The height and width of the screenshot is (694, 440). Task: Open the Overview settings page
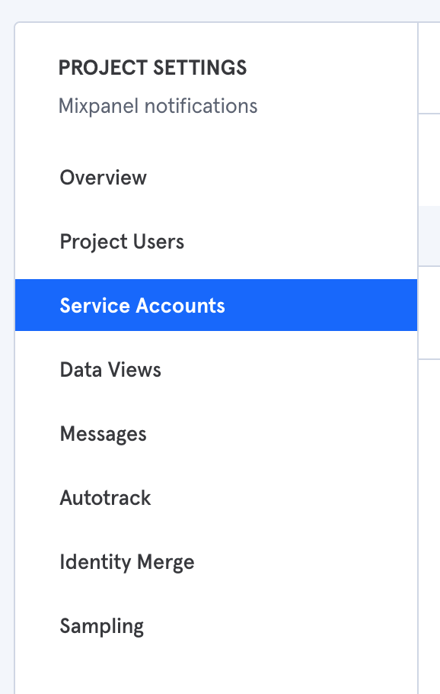point(103,178)
